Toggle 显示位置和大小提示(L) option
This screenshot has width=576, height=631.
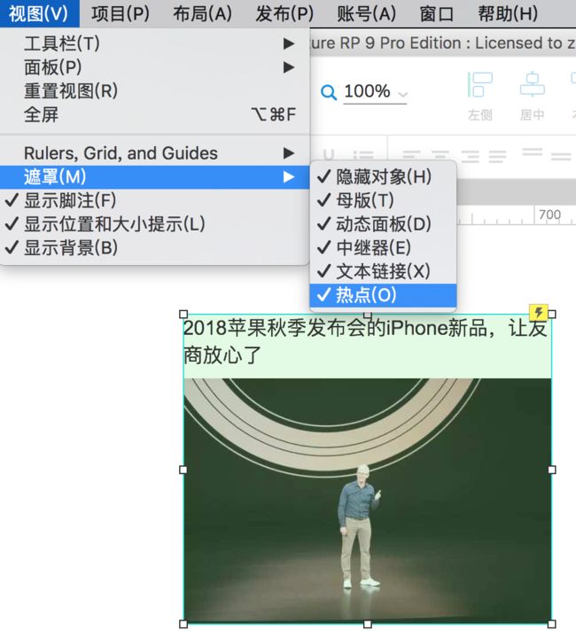point(154,224)
